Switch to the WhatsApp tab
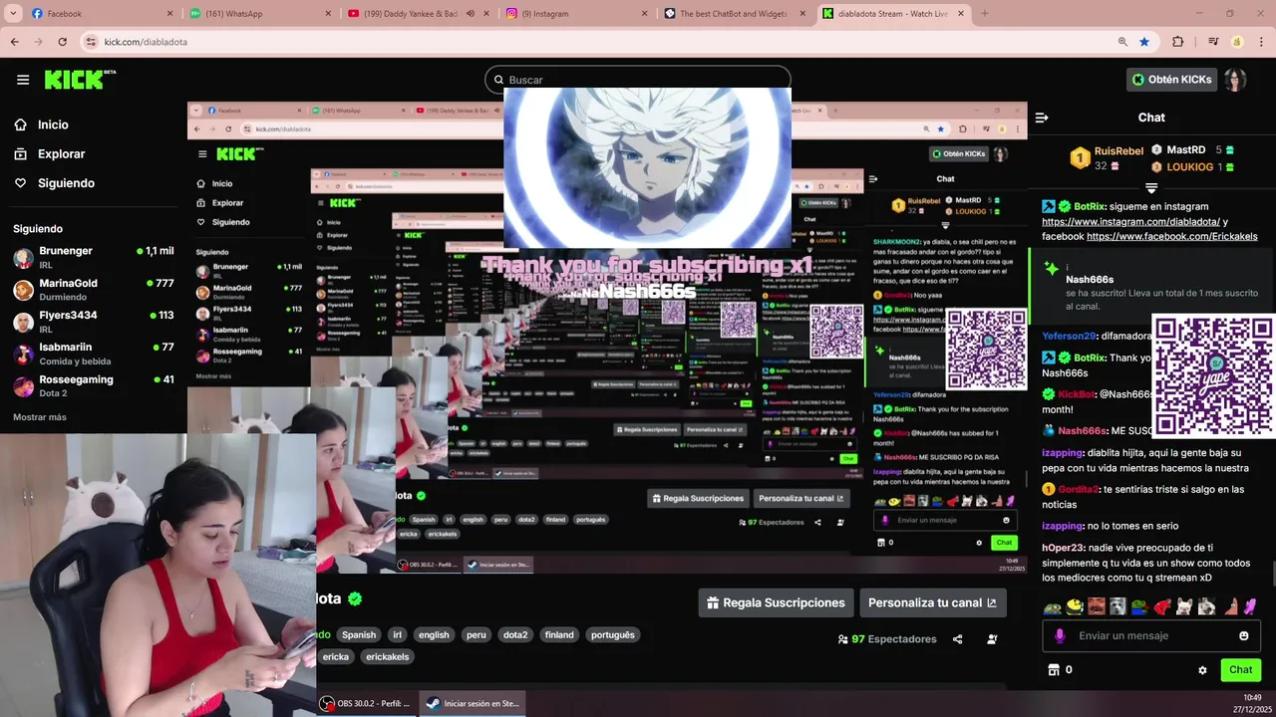 tap(259, 14)
